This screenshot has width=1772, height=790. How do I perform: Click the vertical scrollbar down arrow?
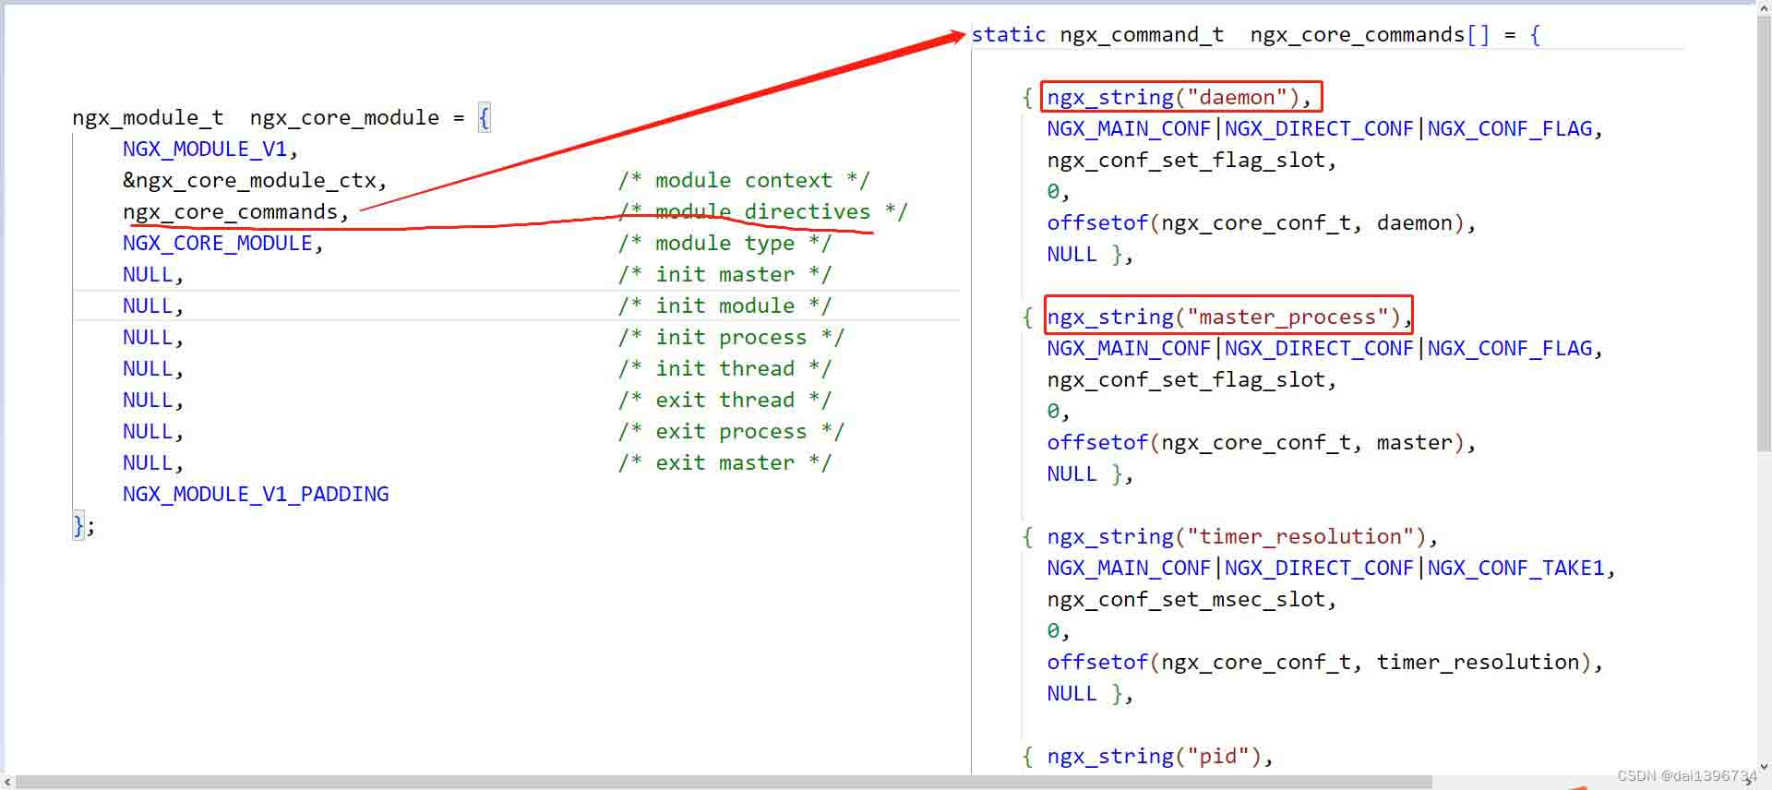(1764, 767)
